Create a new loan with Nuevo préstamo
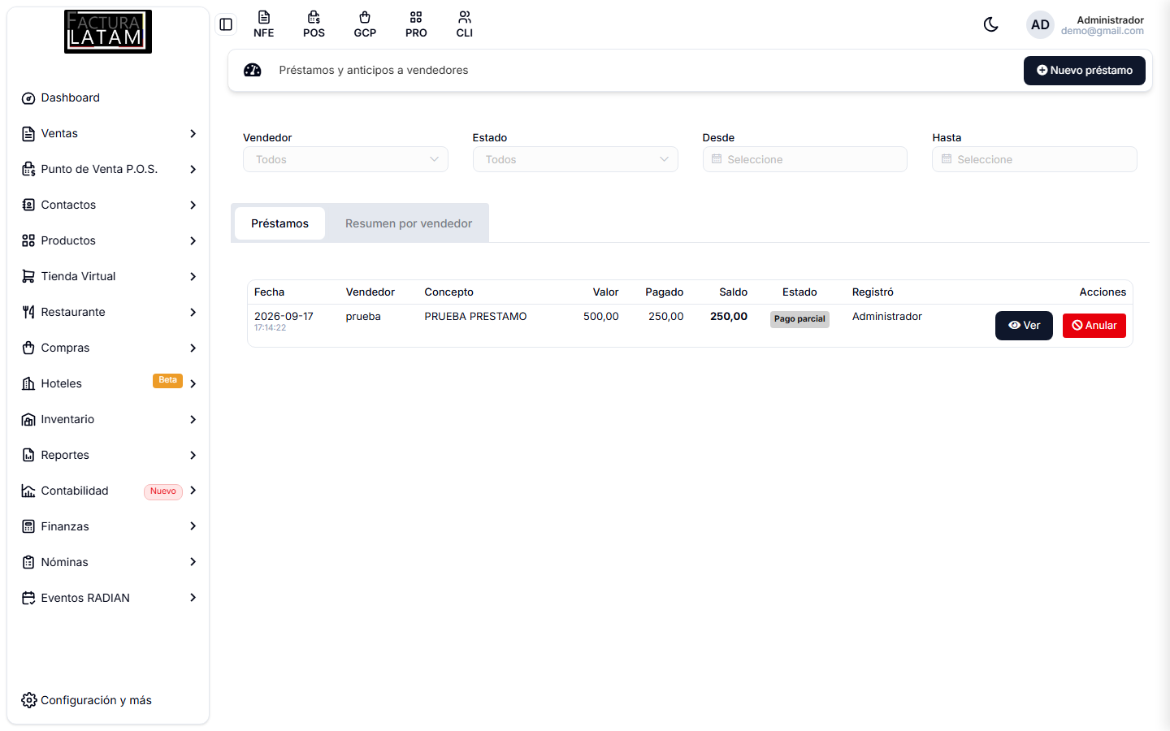 1085,71
